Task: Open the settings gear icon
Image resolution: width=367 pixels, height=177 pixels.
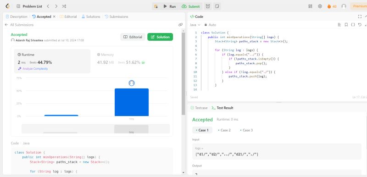Action: [x=320, y=6]
